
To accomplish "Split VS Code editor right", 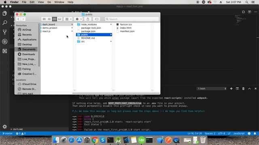I will tap(249, 12).
